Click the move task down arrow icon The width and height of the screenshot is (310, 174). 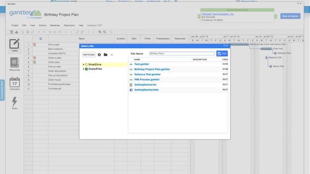(93, 32)
